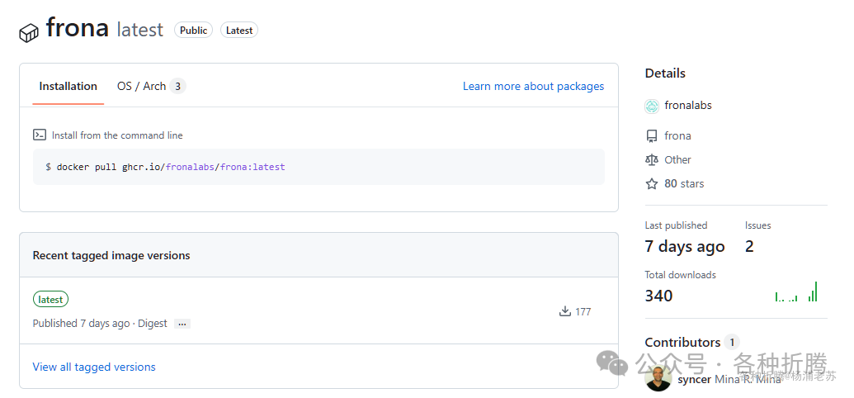Click the star icon beside 80 stars
Screen dimensions: 854x398
click(x=651, y=184)
